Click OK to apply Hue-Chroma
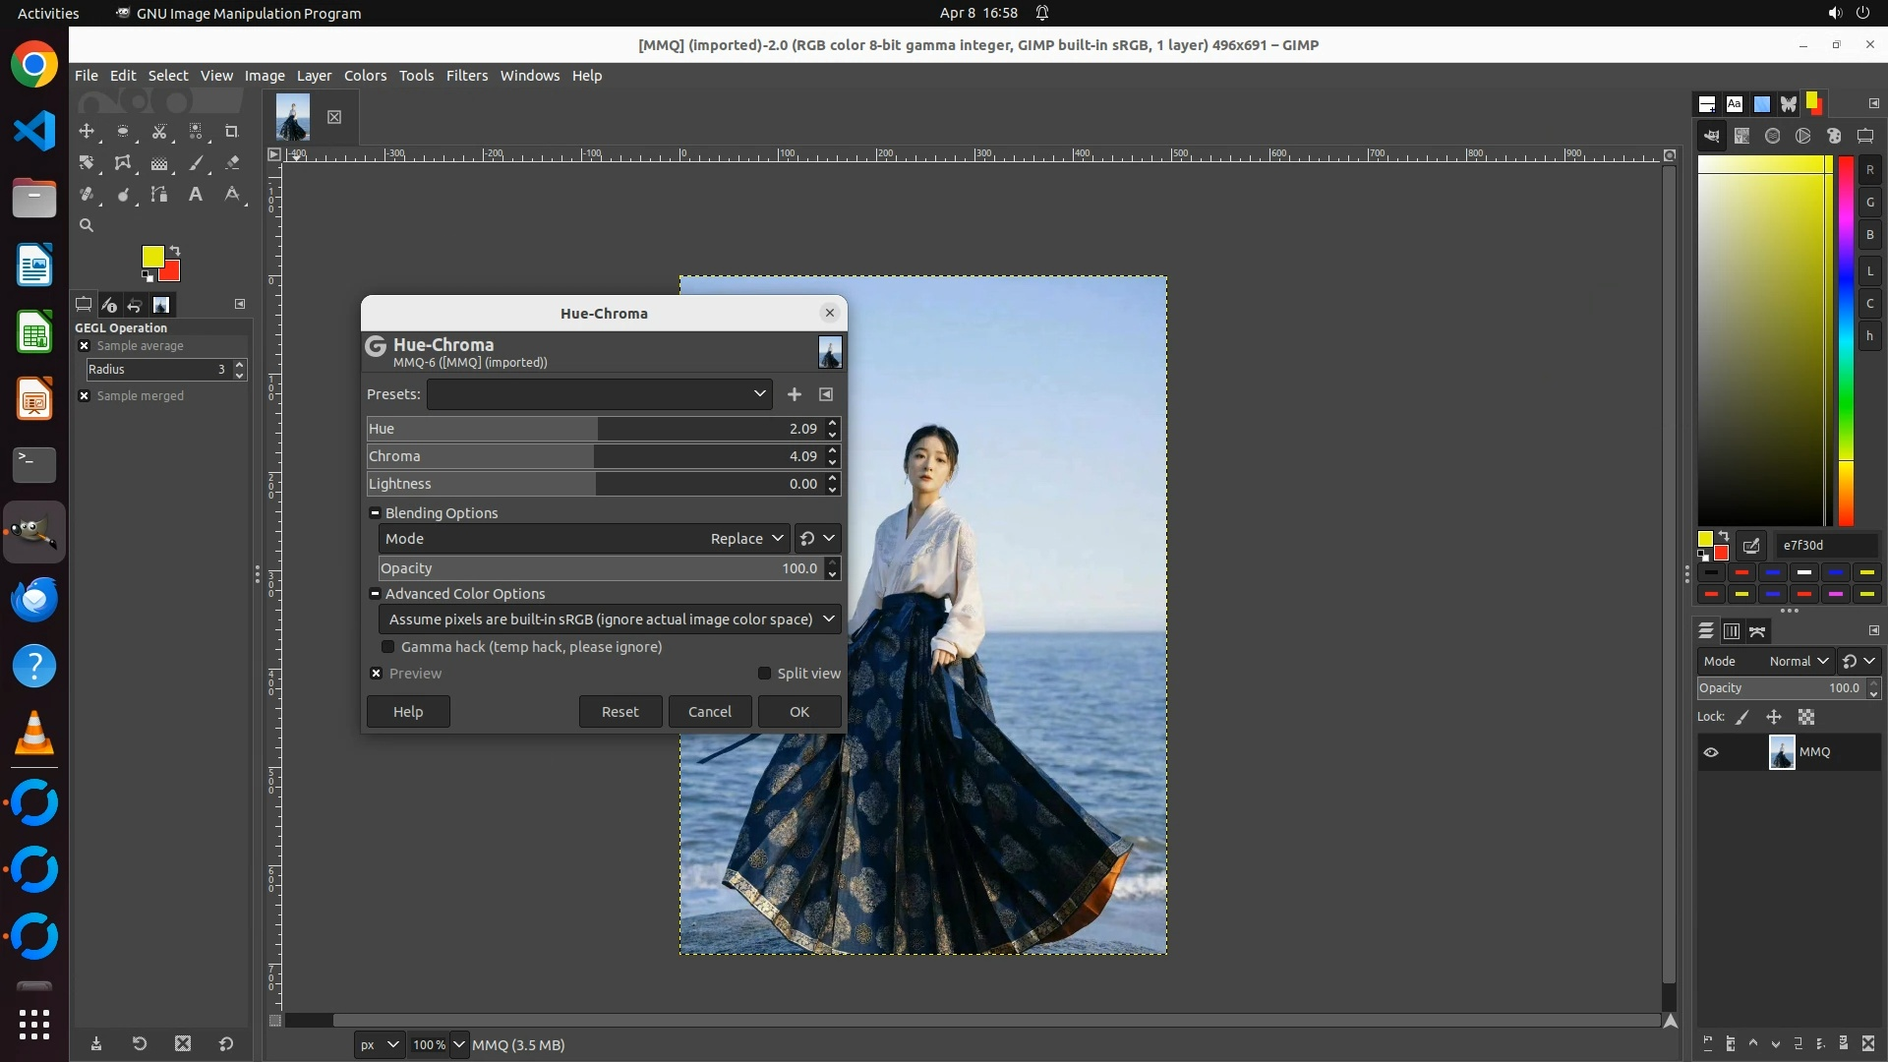Viewport: 1888px width, 1062px height. 798,712
